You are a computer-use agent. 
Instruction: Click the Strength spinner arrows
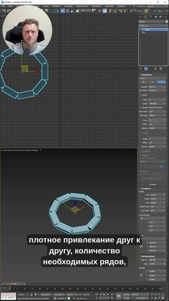click(165, 87)
